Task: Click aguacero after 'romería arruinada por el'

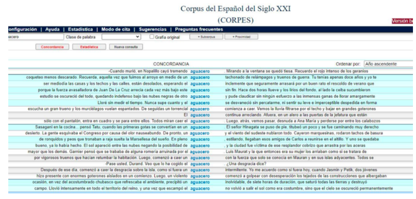Action: coord(200,152)
